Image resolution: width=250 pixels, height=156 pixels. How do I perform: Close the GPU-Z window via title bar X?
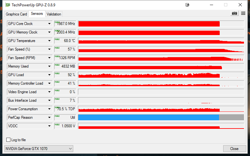pos(240,5)
